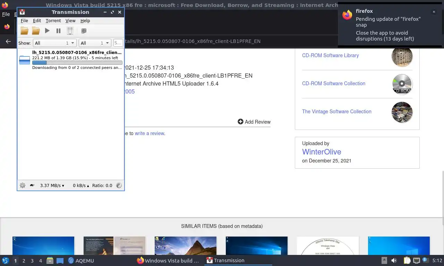Toggle alternative speed limits turtle icon
Viewport: 444px width, 266px height.
pos(32,185)
